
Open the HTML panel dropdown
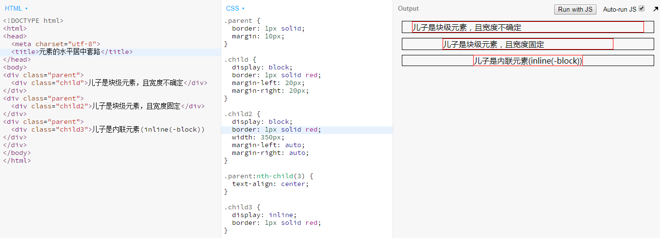coord(16,8)
